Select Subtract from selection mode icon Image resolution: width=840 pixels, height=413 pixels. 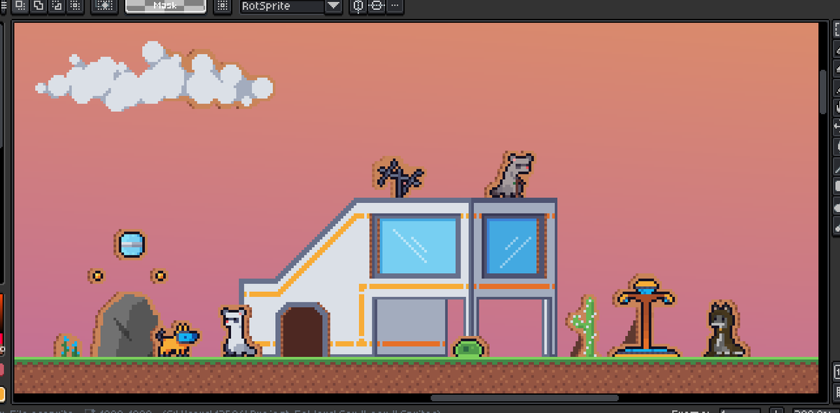click(x=57, y=6)
